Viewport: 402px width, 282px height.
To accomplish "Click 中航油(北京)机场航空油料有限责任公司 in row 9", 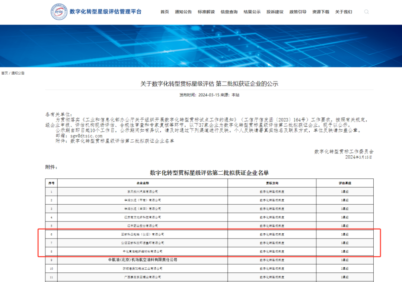I will pyautogui.click(x=143, y=260).
